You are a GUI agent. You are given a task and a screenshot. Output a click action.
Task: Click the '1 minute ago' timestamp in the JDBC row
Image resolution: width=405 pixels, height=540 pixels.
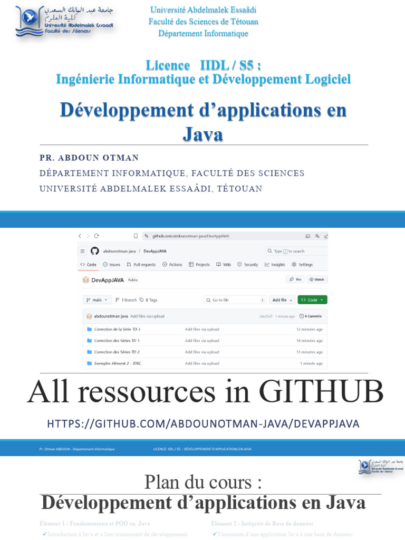311,363
